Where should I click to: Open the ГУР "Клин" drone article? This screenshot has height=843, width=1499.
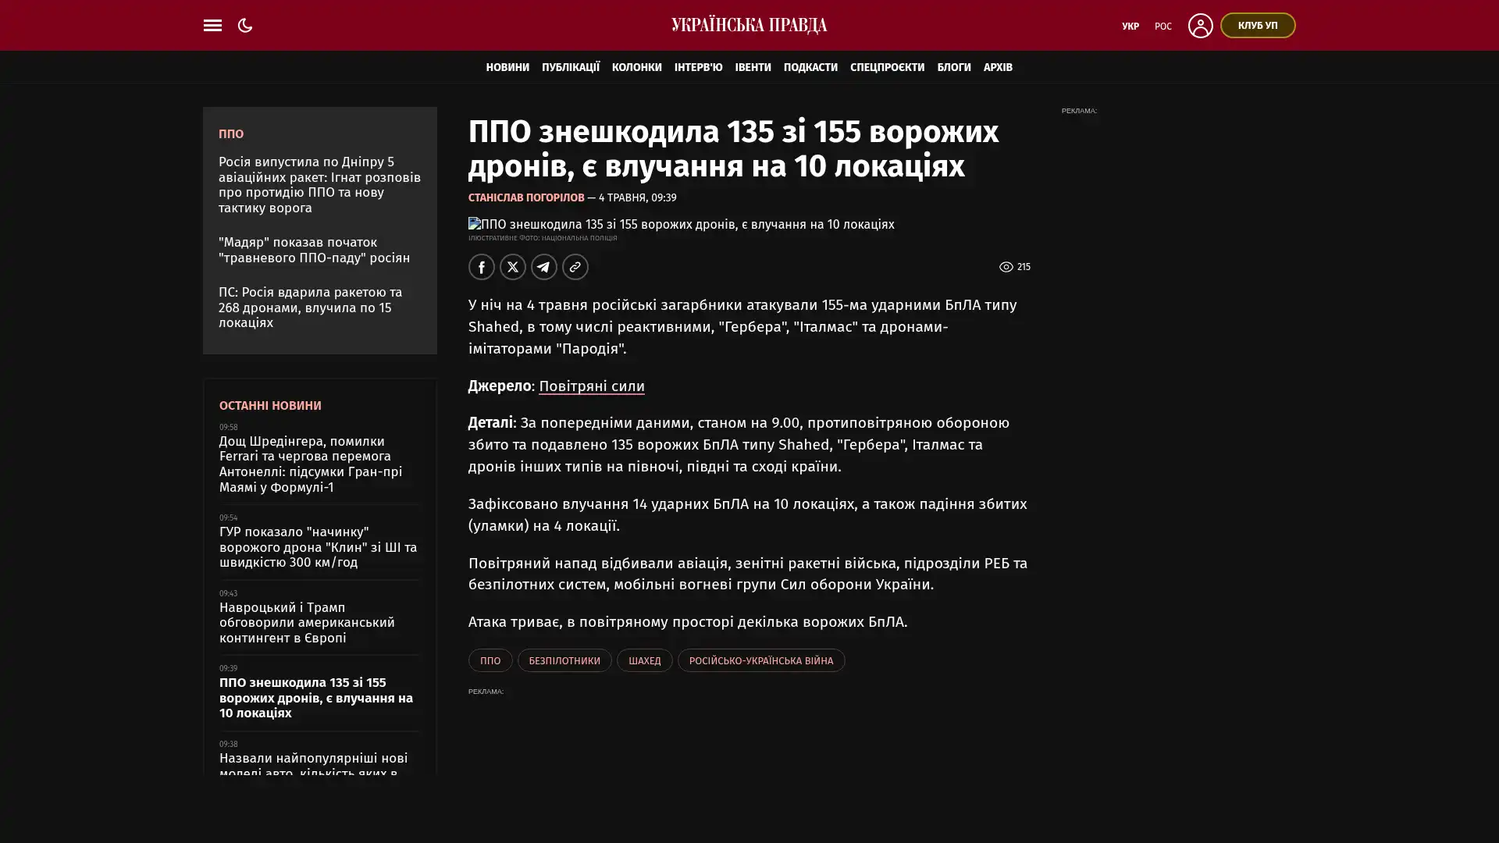click(x=319, y=547)
